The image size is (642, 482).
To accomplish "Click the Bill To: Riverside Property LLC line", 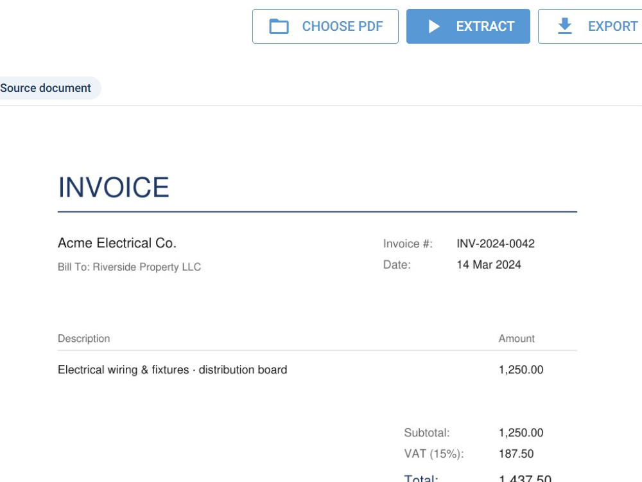I will tap(130, 267).
